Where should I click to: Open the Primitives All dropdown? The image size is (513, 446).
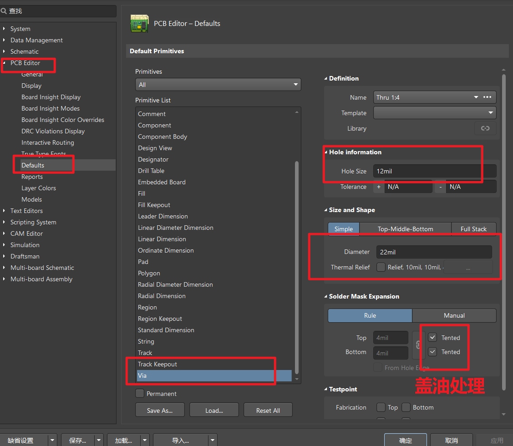click(218, 85)
